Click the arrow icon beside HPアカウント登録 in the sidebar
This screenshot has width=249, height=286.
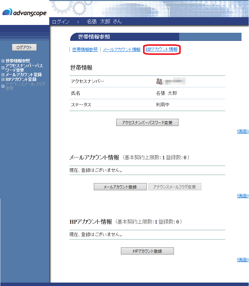(3, 79)
